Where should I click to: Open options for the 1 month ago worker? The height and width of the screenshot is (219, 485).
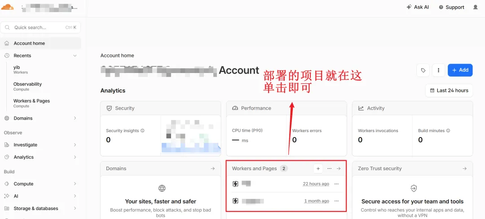336,201
